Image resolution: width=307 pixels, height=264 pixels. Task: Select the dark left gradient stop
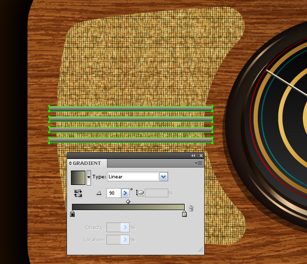point(73,214)
